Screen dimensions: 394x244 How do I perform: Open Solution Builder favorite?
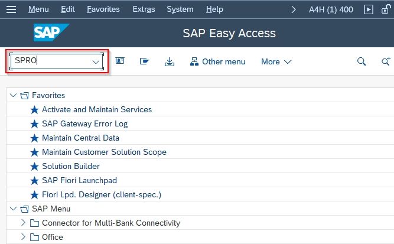[x=71, y=167]
